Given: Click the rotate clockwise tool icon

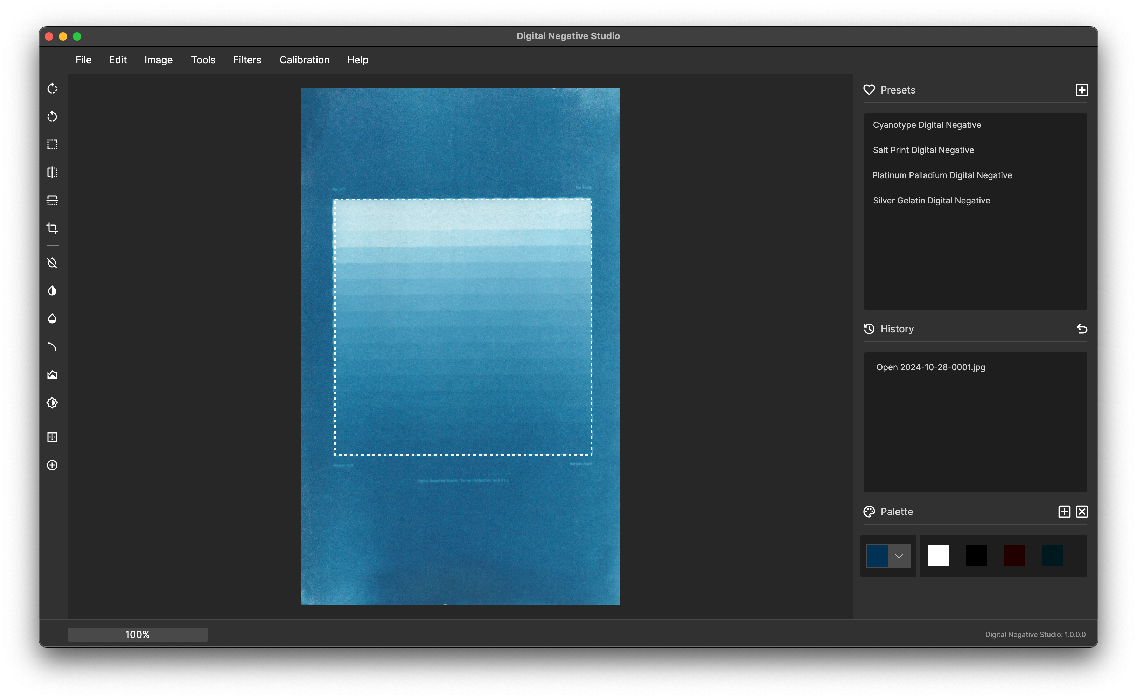Looking at the screenshot, I should click(x=52, y=88).
